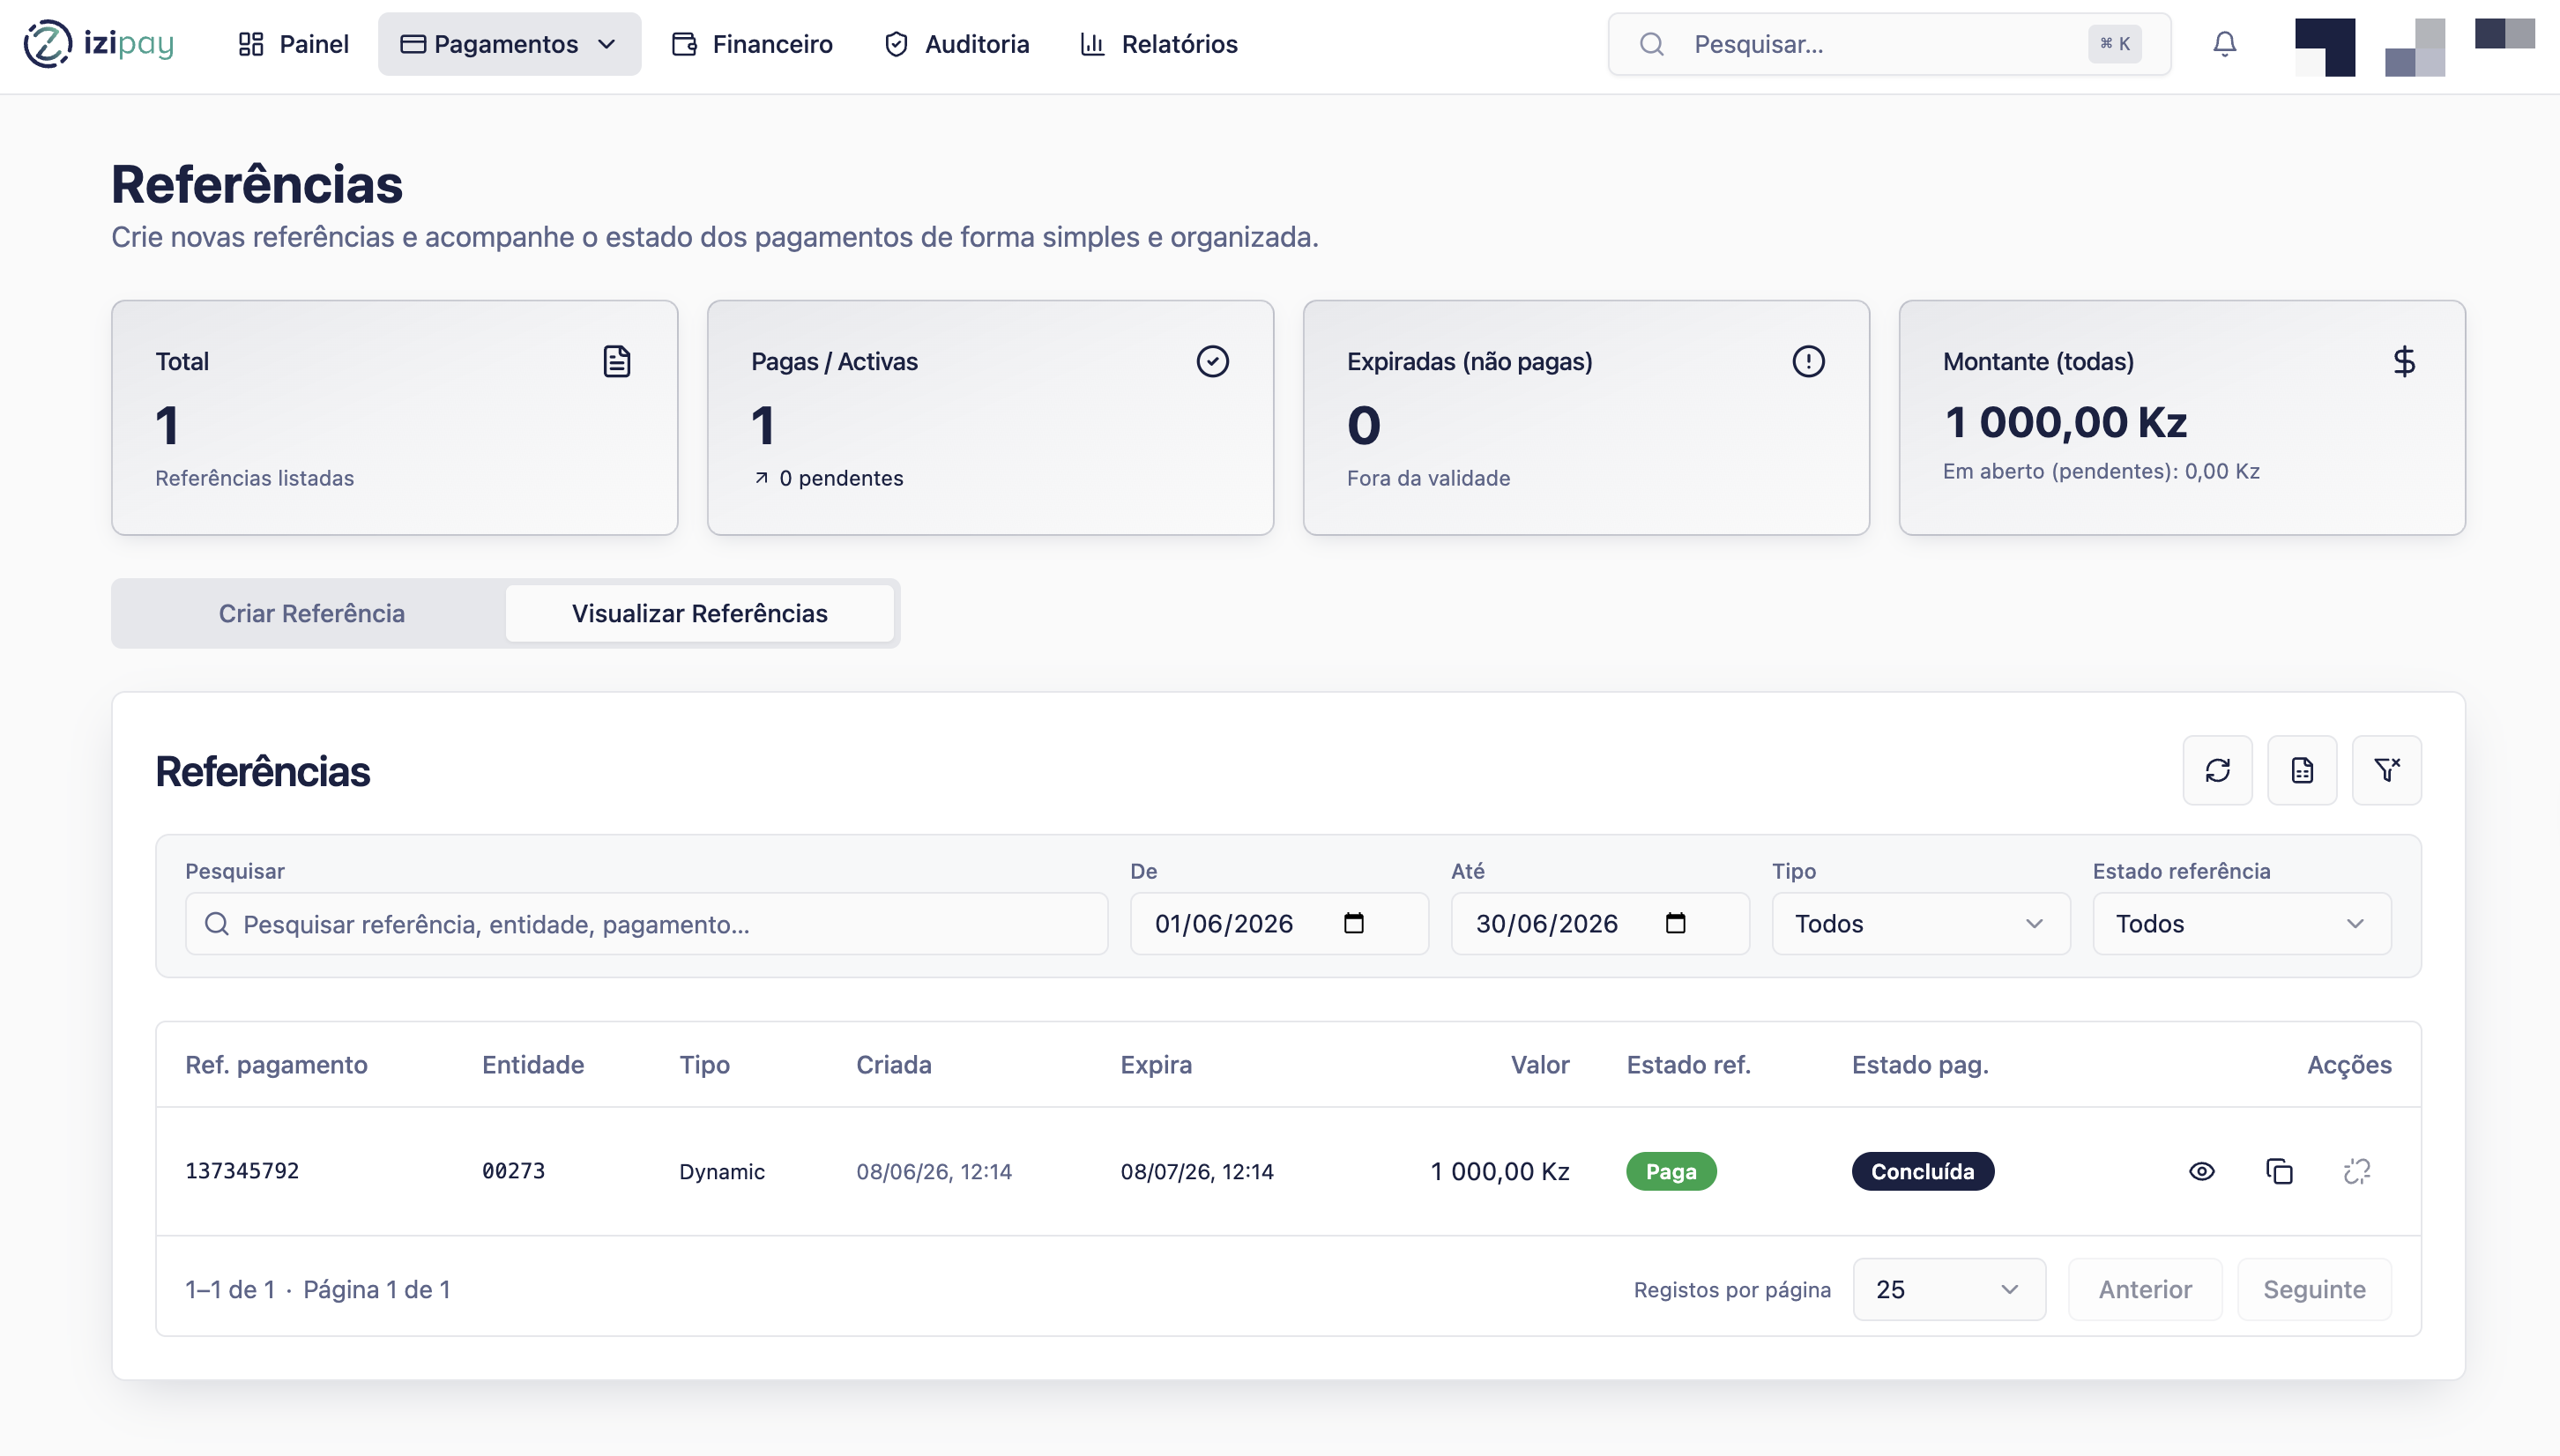This screenshot has width=2560, height=1456.
Task: Click the Valor column header
Action: click(x=1540, y=1064)
